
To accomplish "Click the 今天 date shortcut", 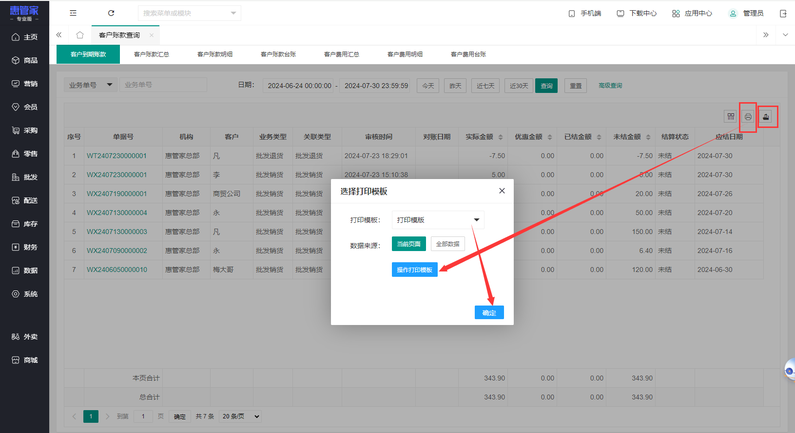I will click(428, 86).
